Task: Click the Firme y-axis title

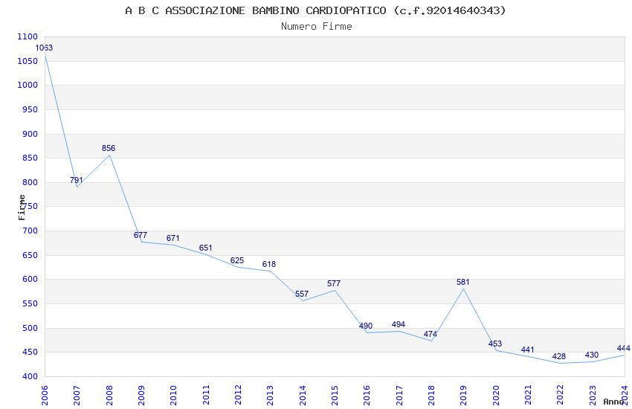Action: point(22,207)
